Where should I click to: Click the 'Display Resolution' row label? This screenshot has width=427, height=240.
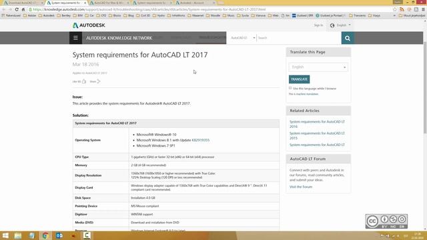point(88,175)
